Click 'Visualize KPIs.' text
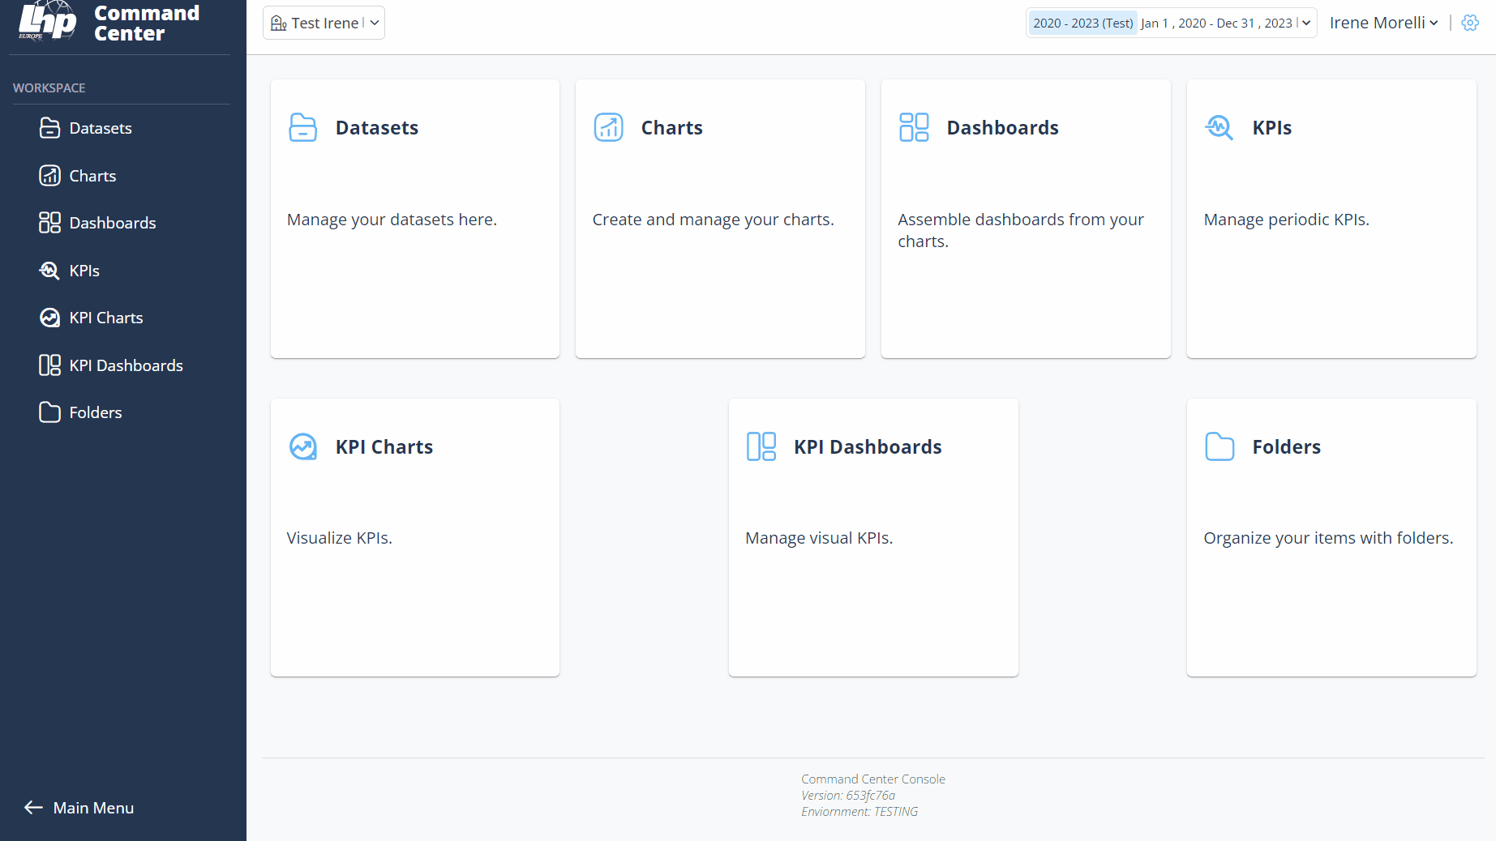Screen dimensions: 1496x841 coord(340,538)
